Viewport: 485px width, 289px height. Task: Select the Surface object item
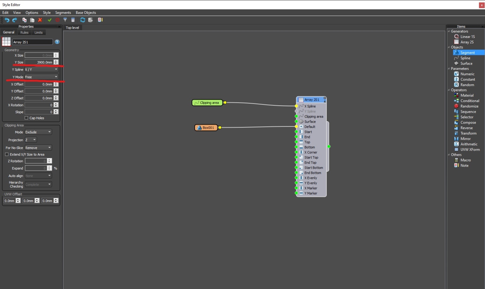click(466, 64)
